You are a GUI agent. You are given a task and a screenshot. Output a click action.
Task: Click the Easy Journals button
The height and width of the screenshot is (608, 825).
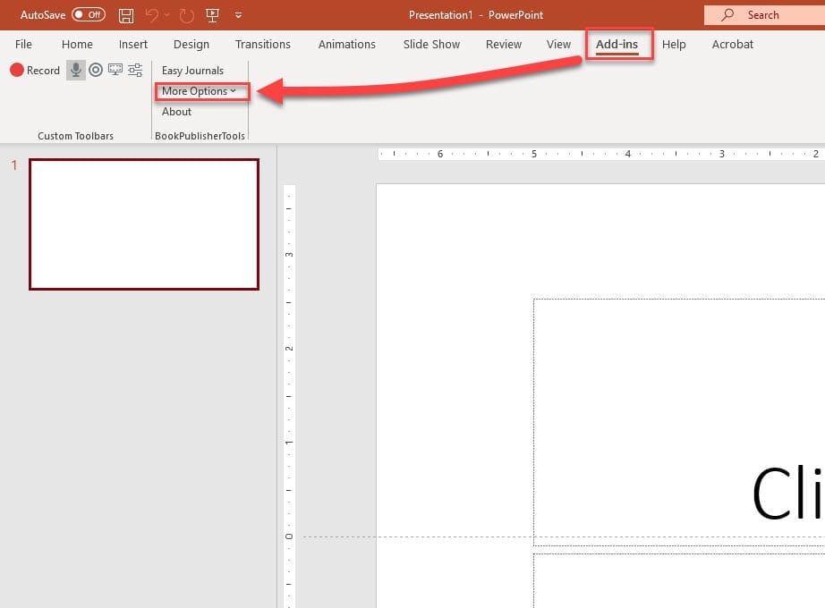point(192,71)
